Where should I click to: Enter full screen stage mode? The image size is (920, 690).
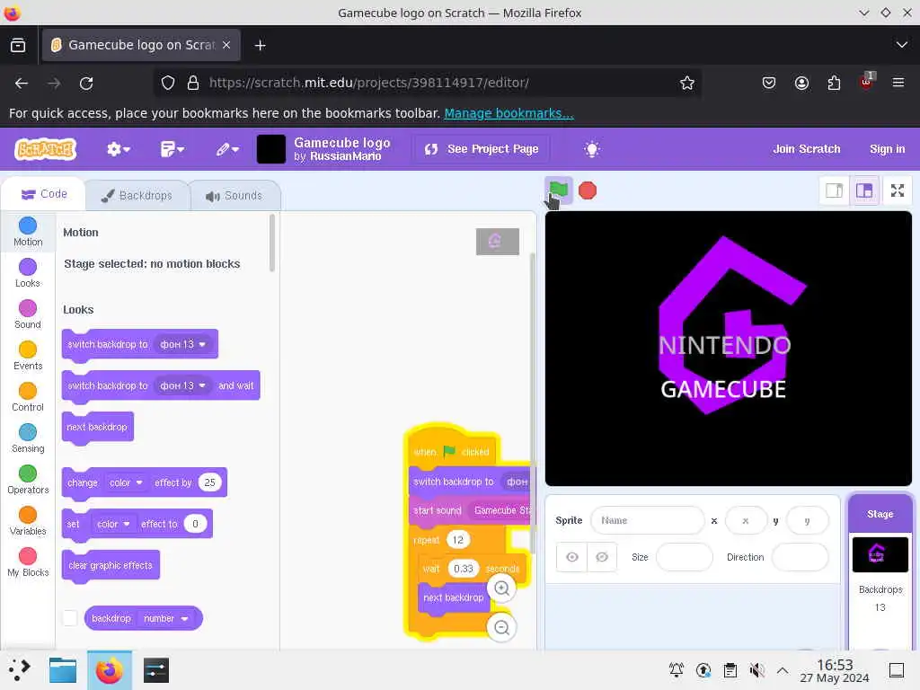point(898,190)
